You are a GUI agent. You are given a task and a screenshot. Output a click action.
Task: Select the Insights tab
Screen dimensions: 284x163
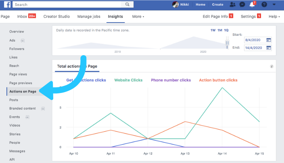point(115,17)
